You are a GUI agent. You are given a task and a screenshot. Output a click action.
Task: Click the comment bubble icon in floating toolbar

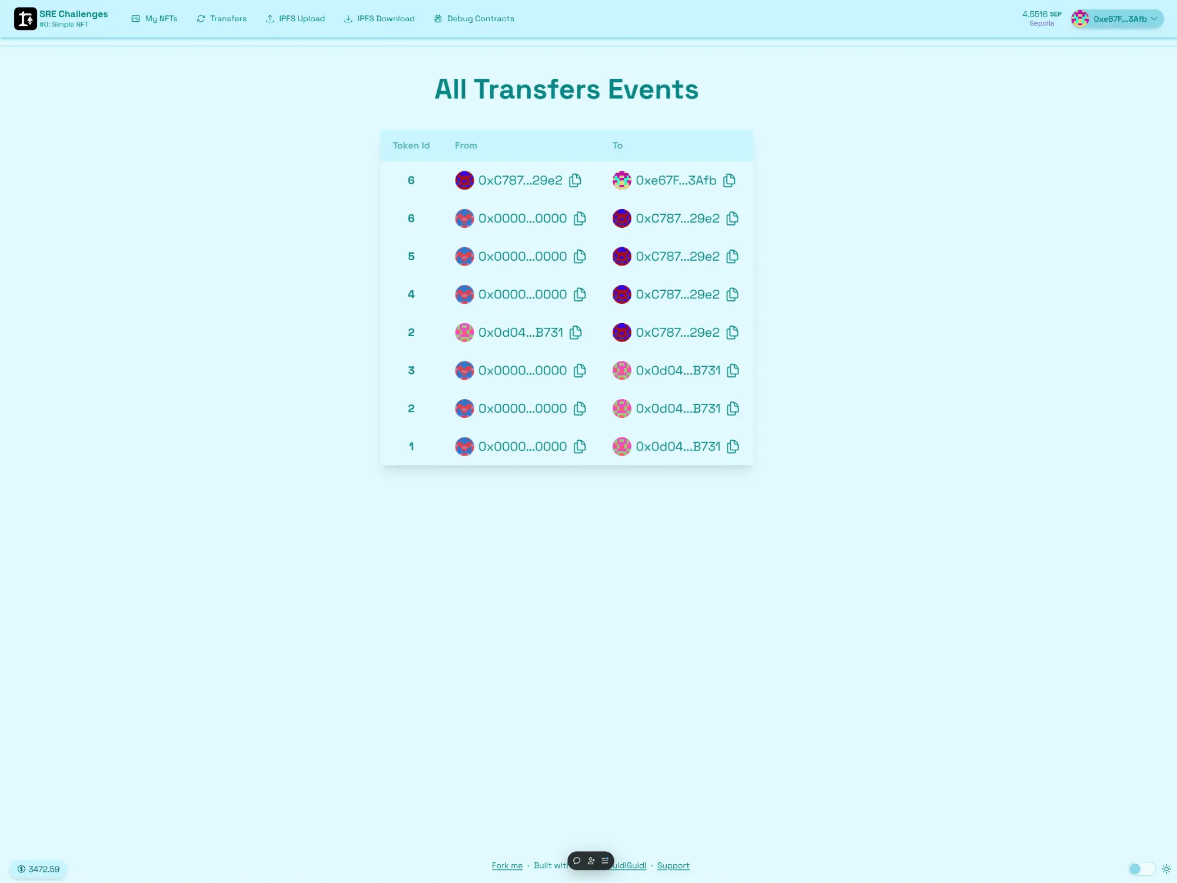coord(577,861)
